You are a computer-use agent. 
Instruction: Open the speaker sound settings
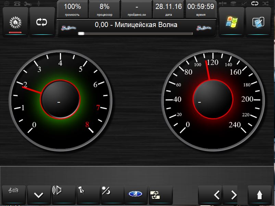click(x=63, y=194)
